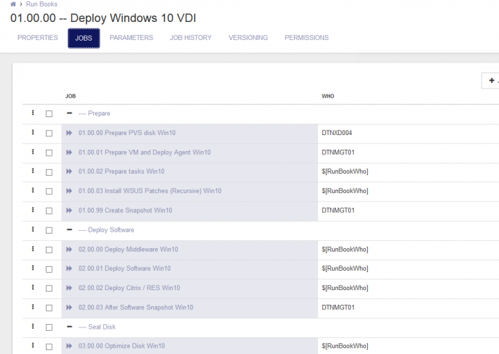Open row menu dots for Deploy Software group
This screenshot has height=354, width=499.
tap(33, 230)
